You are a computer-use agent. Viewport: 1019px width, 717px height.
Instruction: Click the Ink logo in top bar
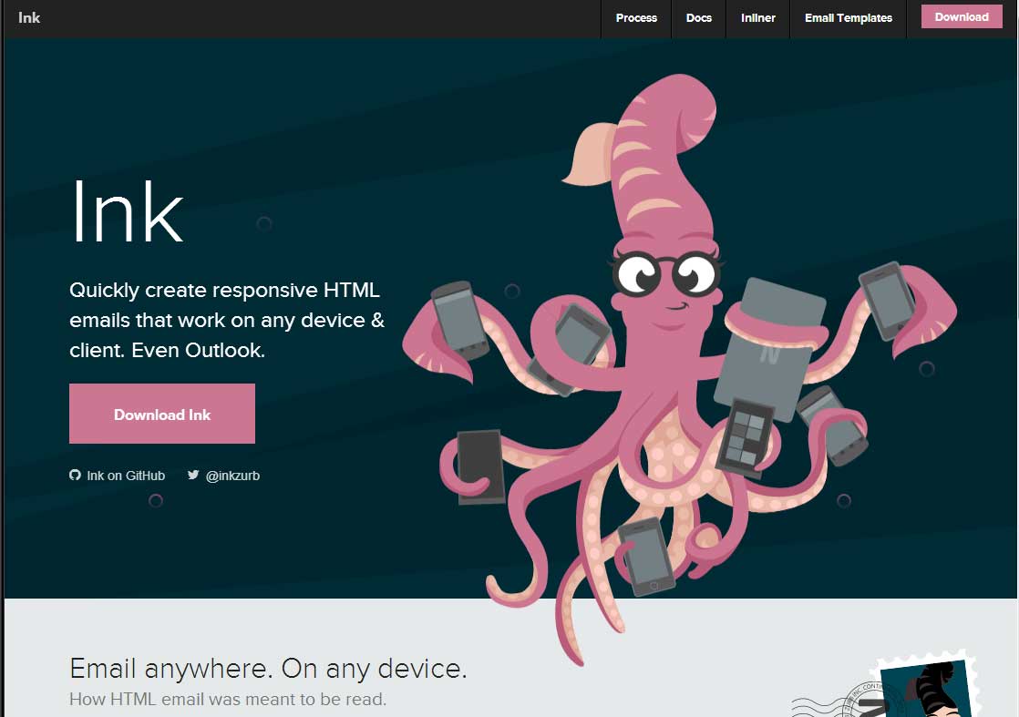coord(29,17)
